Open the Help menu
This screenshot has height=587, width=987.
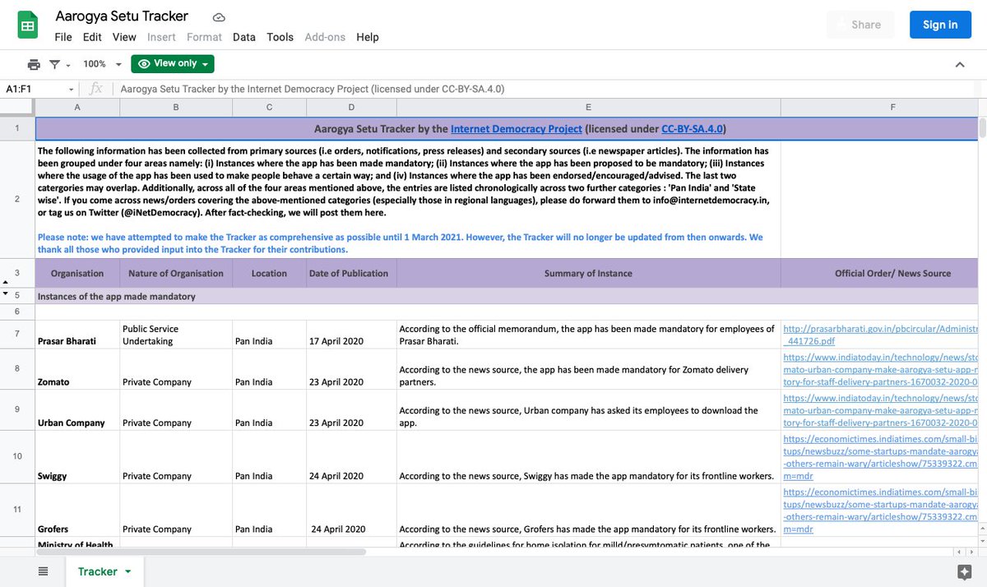pyautogui.click(x=368, y=37)
